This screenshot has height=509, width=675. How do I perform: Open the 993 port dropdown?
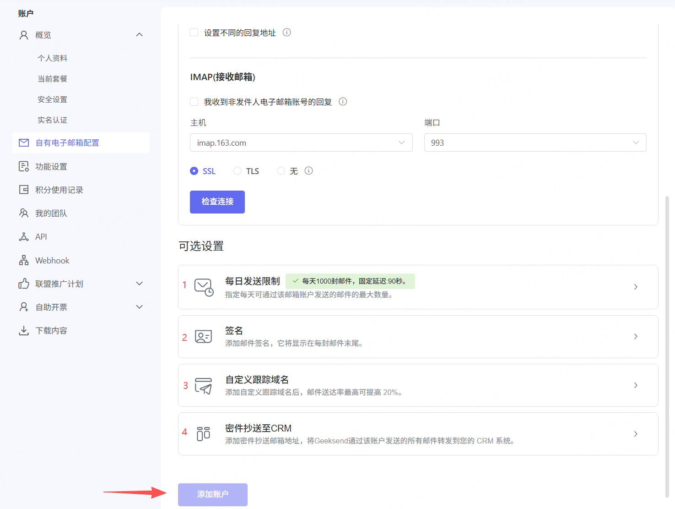[535, 142]
